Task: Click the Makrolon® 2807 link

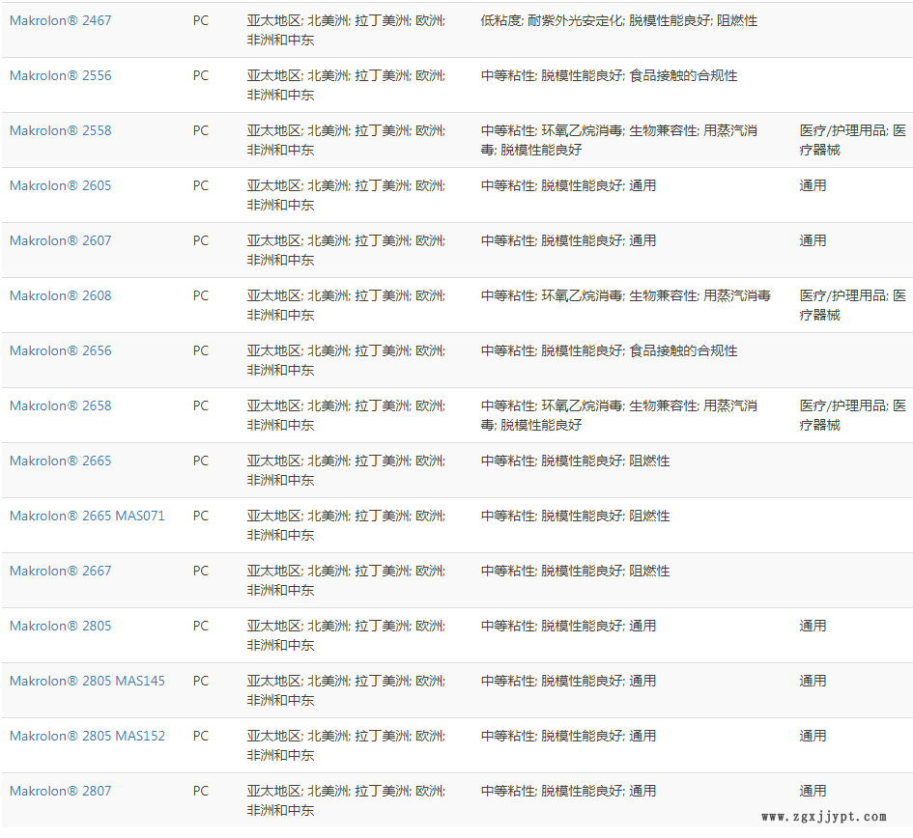Action: pos(60,791)
